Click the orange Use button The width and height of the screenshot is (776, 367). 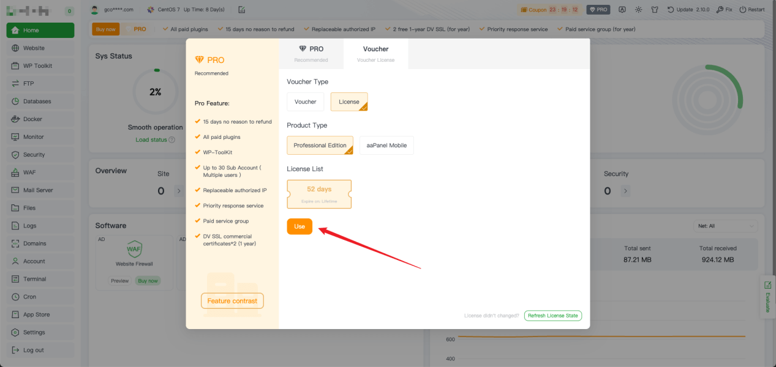299,226
